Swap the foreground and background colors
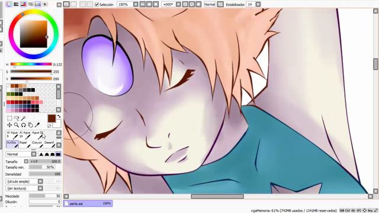This screenshot has width=379, height=213. (59, 117)
